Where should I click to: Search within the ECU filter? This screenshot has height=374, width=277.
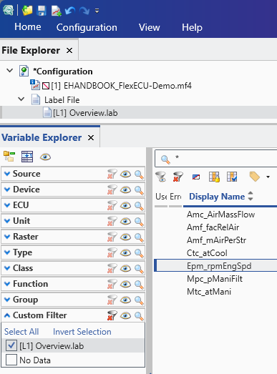(139, 206)
